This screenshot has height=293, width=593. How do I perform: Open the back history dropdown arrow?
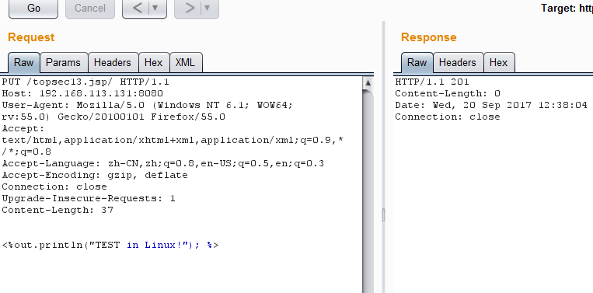pyautogui.click(x=155, y=9)
